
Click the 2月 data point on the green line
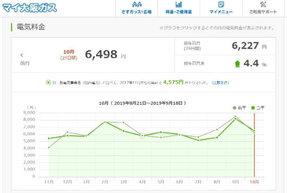coord(105,122)
